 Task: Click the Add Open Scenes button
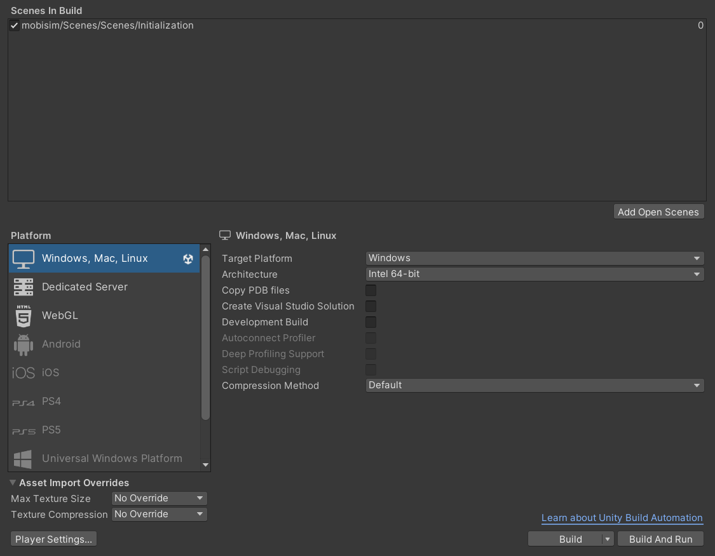pyautogui.click(x=658, y=212)
